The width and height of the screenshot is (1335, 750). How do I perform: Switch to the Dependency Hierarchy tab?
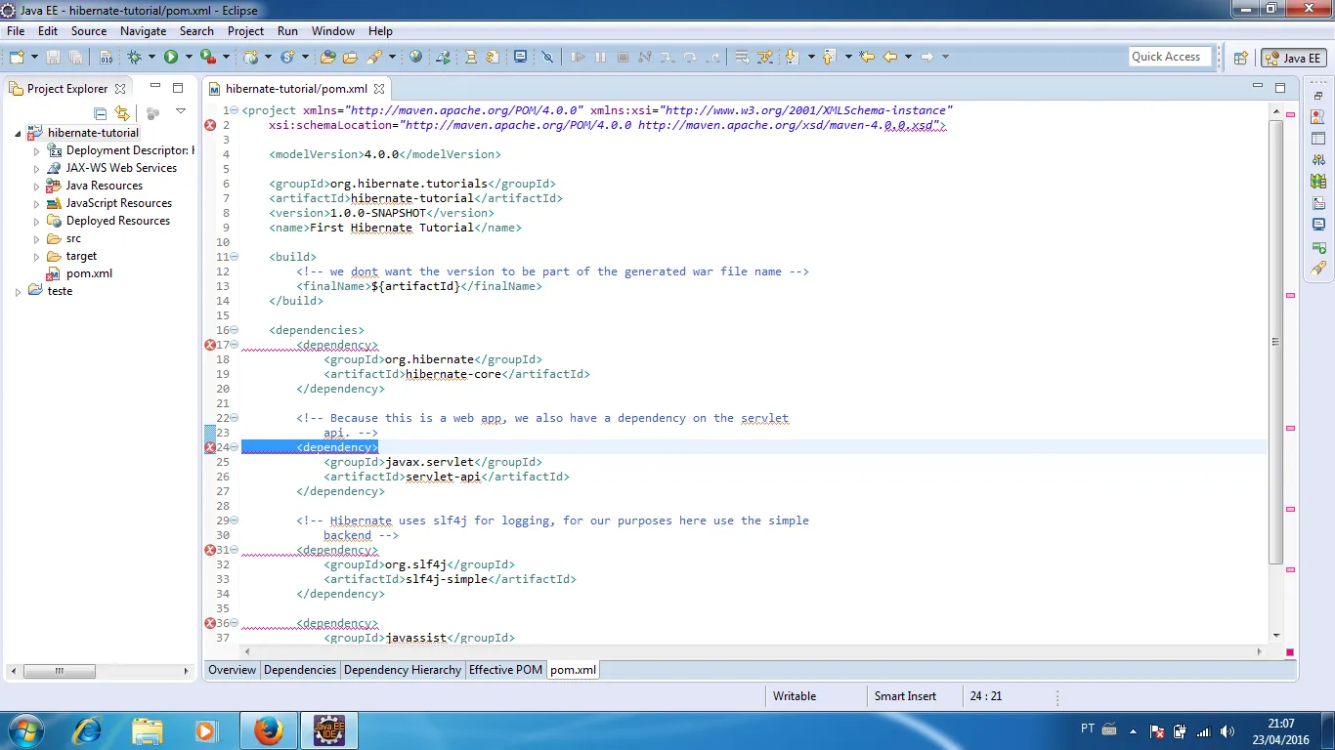pyautogui.click(x=402, y=670)
